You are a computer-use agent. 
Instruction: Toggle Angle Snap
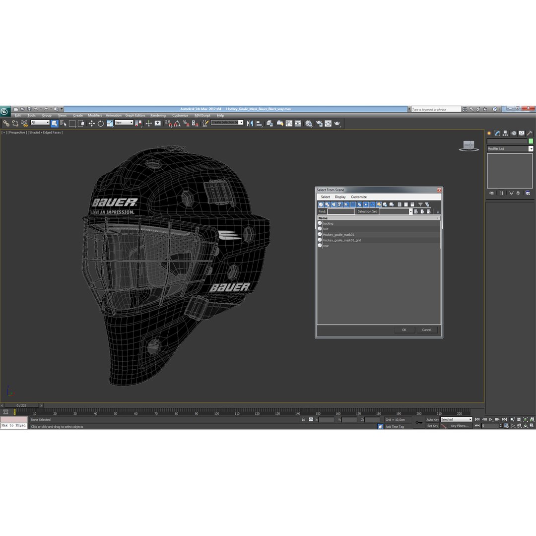click(177, 124)
